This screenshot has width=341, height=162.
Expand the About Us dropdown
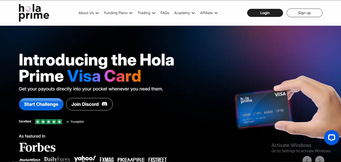click(89, 13)
